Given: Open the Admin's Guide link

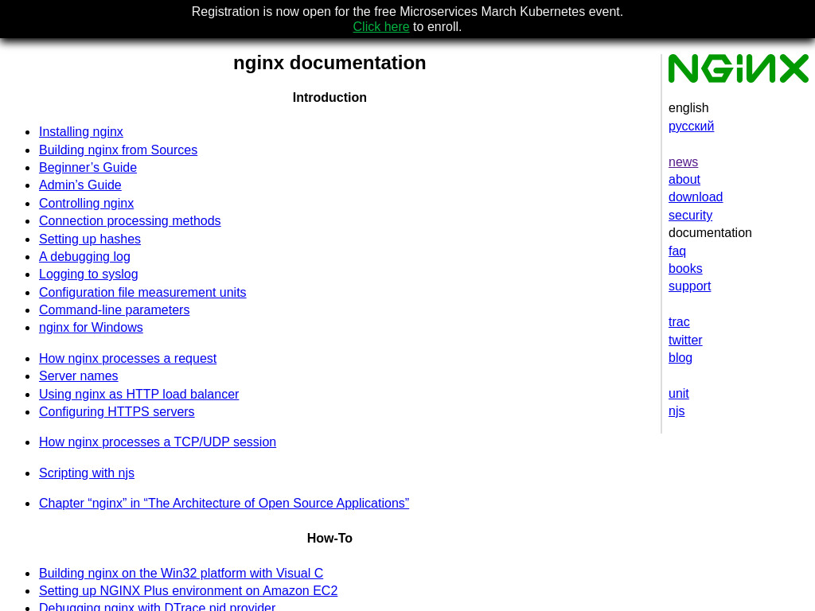Looking at the screenshot, I should [x=80, y=185].
